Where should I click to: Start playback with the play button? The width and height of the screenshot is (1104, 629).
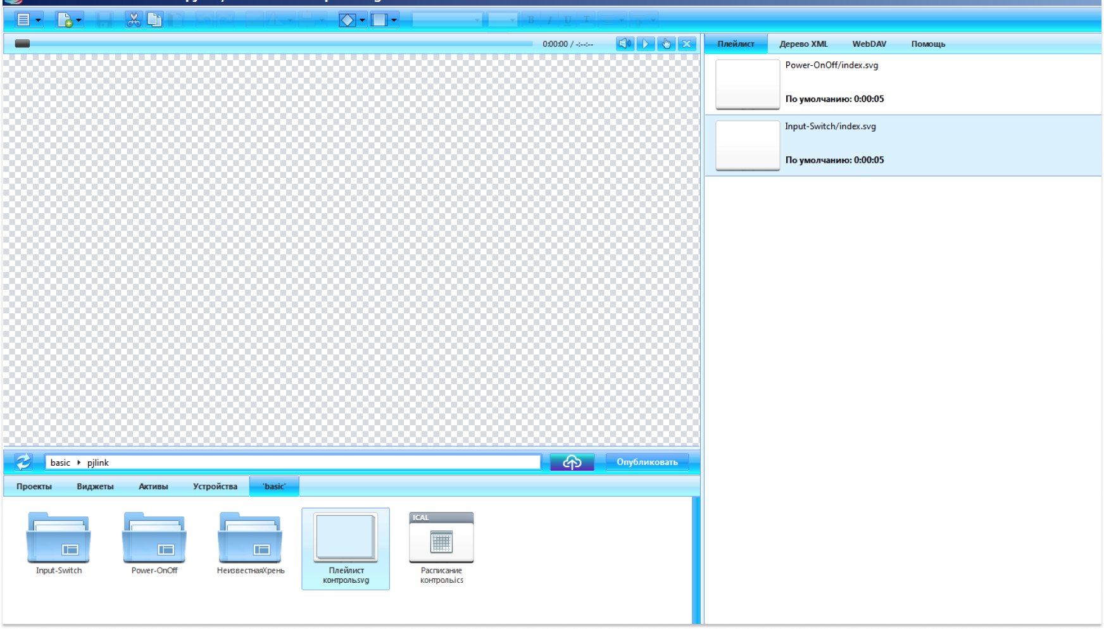coord(645,44)
